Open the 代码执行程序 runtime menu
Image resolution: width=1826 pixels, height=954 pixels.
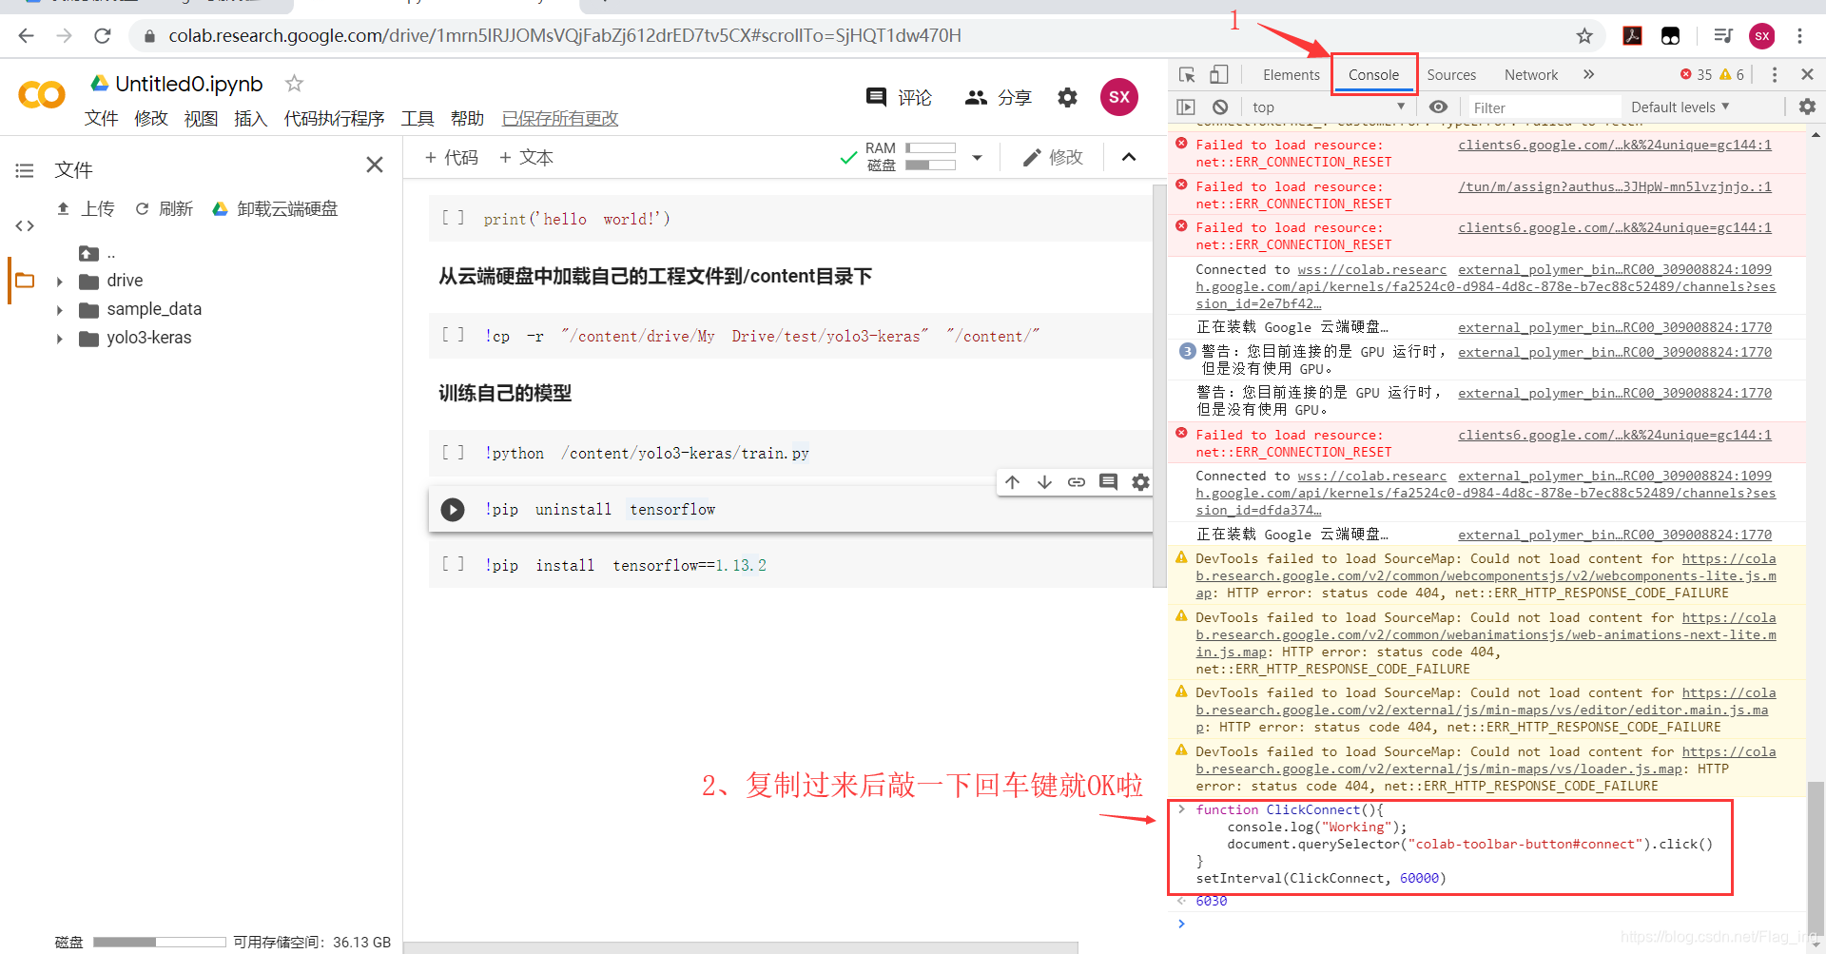tap(334, 118)
